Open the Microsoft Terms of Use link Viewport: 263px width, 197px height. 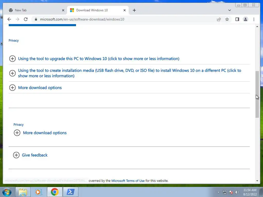128,181
